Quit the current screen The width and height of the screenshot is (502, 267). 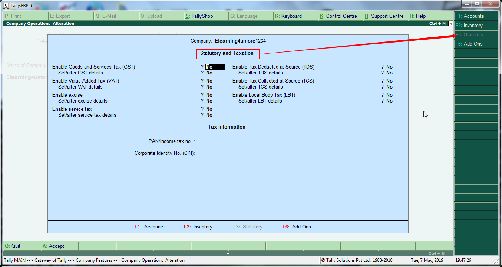[13, 246]
